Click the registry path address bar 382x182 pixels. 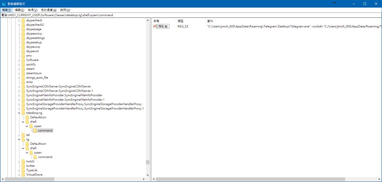click(x=191, y=15)
